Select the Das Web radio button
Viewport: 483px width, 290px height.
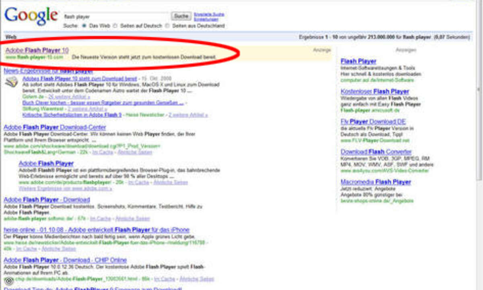(85, 26)
